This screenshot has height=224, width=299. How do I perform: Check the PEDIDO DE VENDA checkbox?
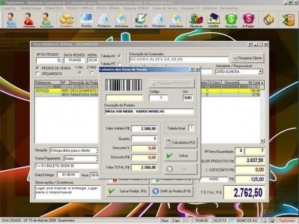[37, 68]
